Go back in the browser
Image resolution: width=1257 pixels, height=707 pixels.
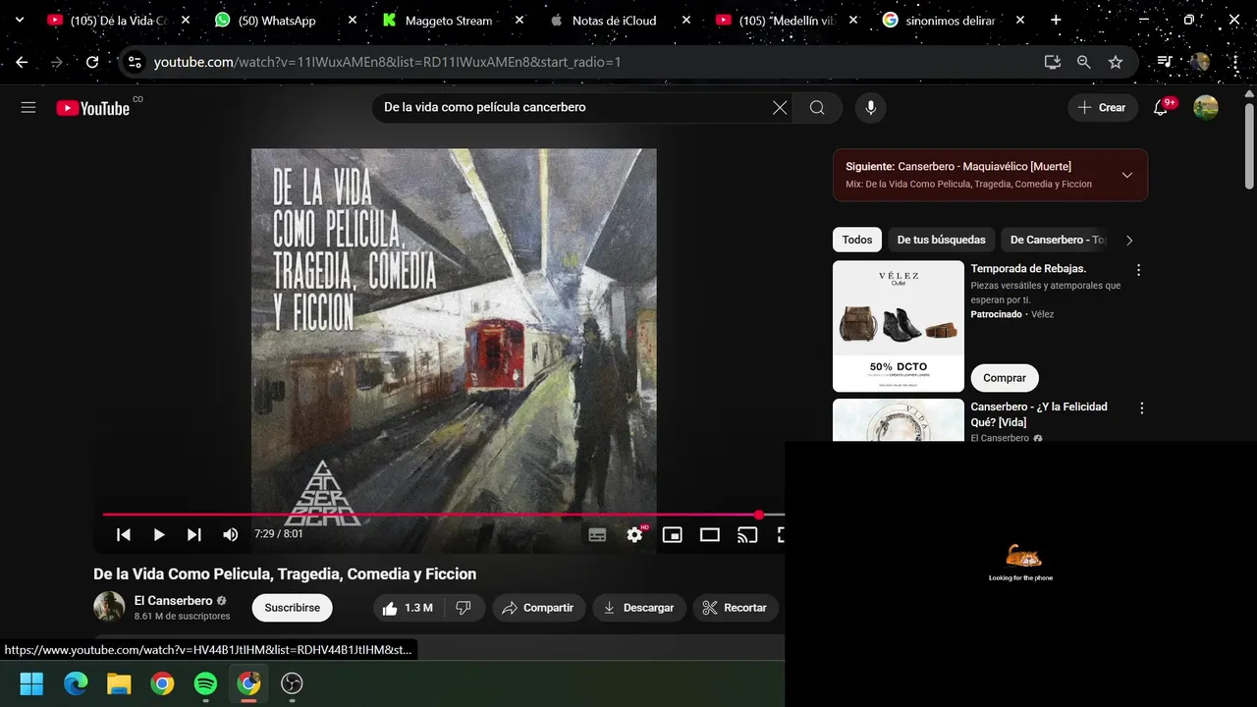(x=22, y=62)
